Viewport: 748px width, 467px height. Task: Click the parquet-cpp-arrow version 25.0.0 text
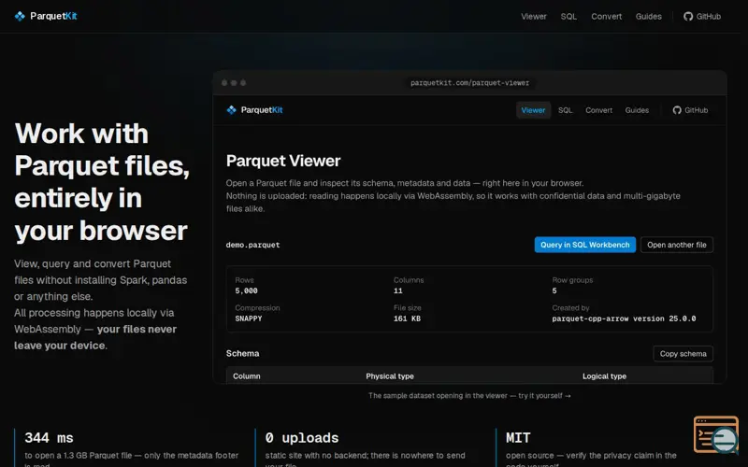click(624, 318)
